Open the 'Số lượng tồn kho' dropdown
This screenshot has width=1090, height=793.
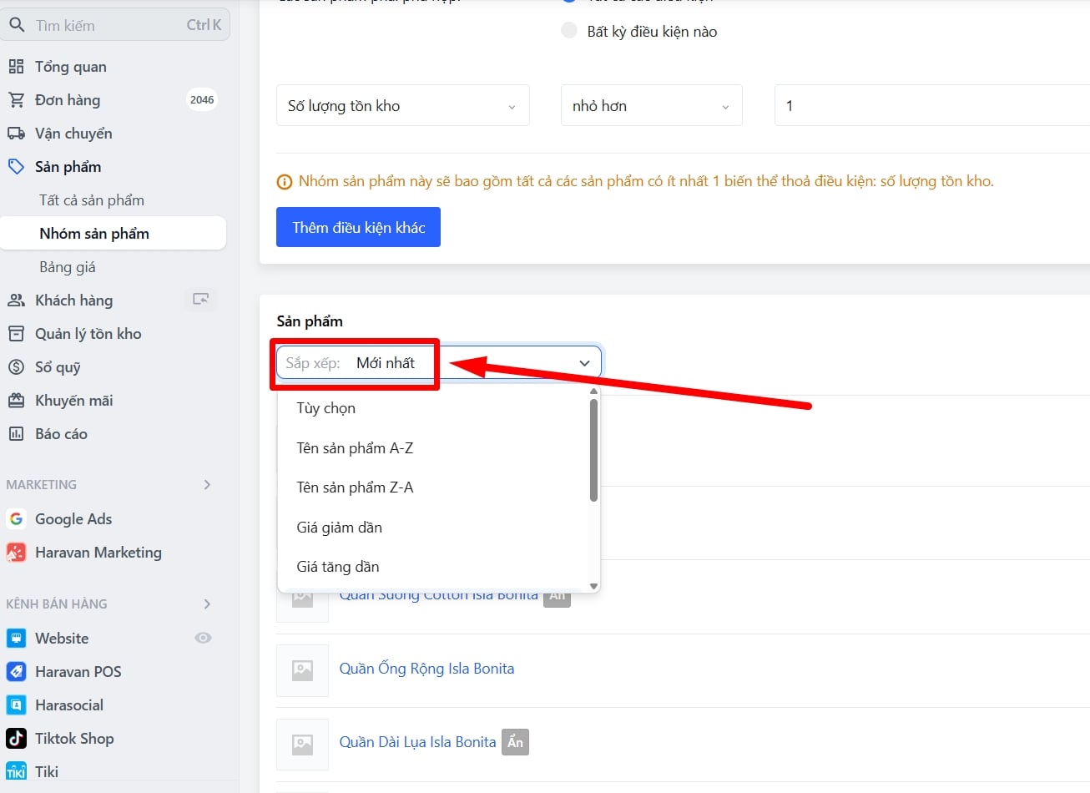[x=402, y=106]
